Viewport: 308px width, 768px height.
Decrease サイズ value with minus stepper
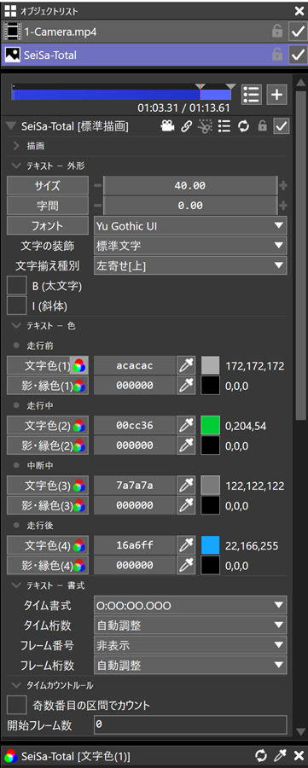click(x=98, y=186)
